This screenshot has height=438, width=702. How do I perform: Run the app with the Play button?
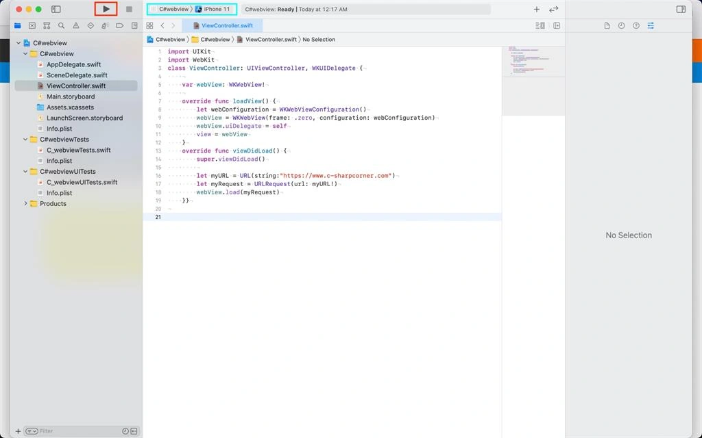[106, 9]
